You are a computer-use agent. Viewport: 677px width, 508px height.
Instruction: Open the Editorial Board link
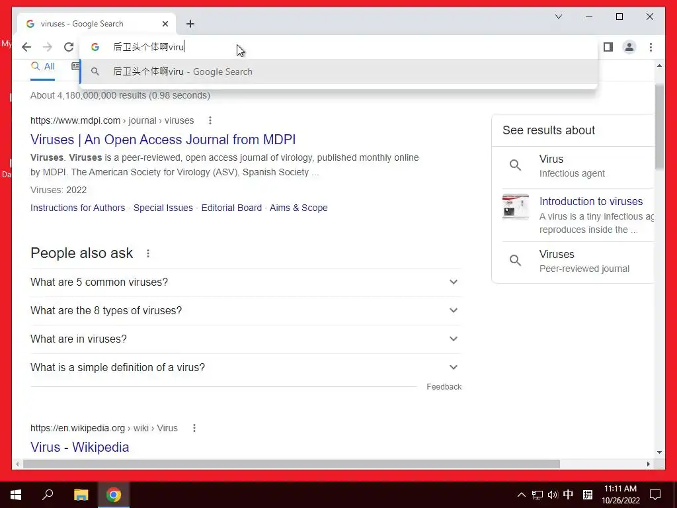point(231,208)
